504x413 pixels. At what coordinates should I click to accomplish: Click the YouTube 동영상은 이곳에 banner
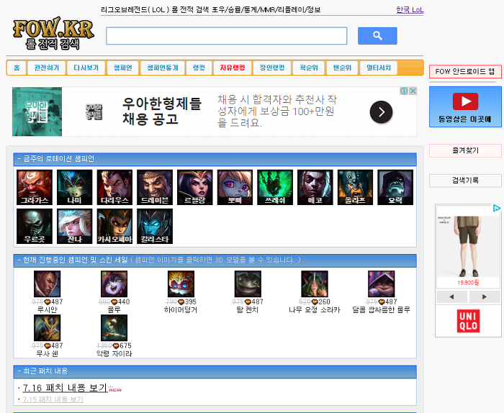coord(465,106)
